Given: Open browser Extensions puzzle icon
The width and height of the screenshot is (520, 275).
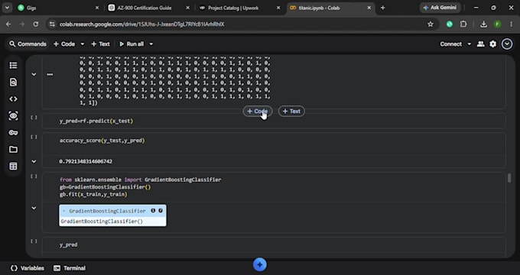Looking at the screenshot, I should tap(463, 24).
